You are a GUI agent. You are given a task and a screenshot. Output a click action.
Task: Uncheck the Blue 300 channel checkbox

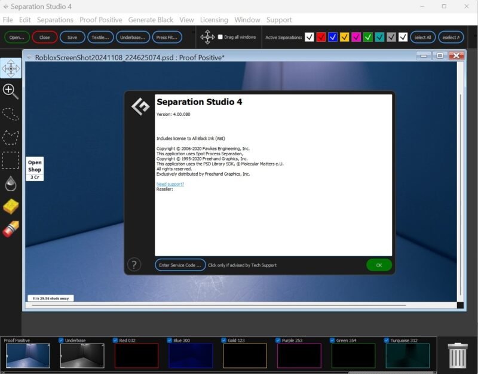click(170, 340)
